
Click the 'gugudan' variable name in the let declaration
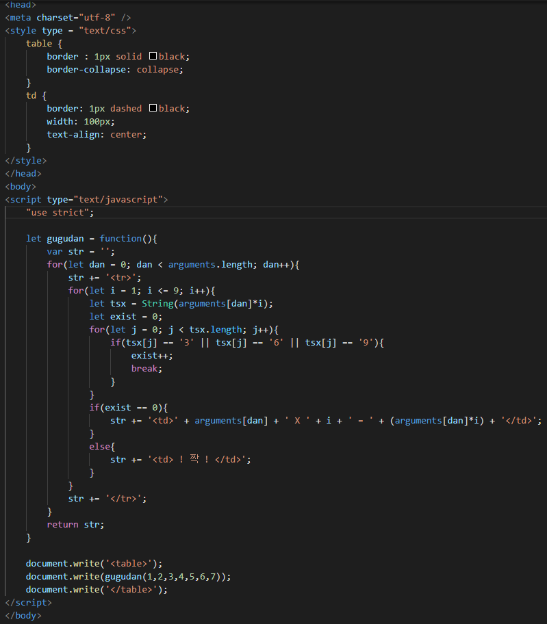(x=65, y=238)
